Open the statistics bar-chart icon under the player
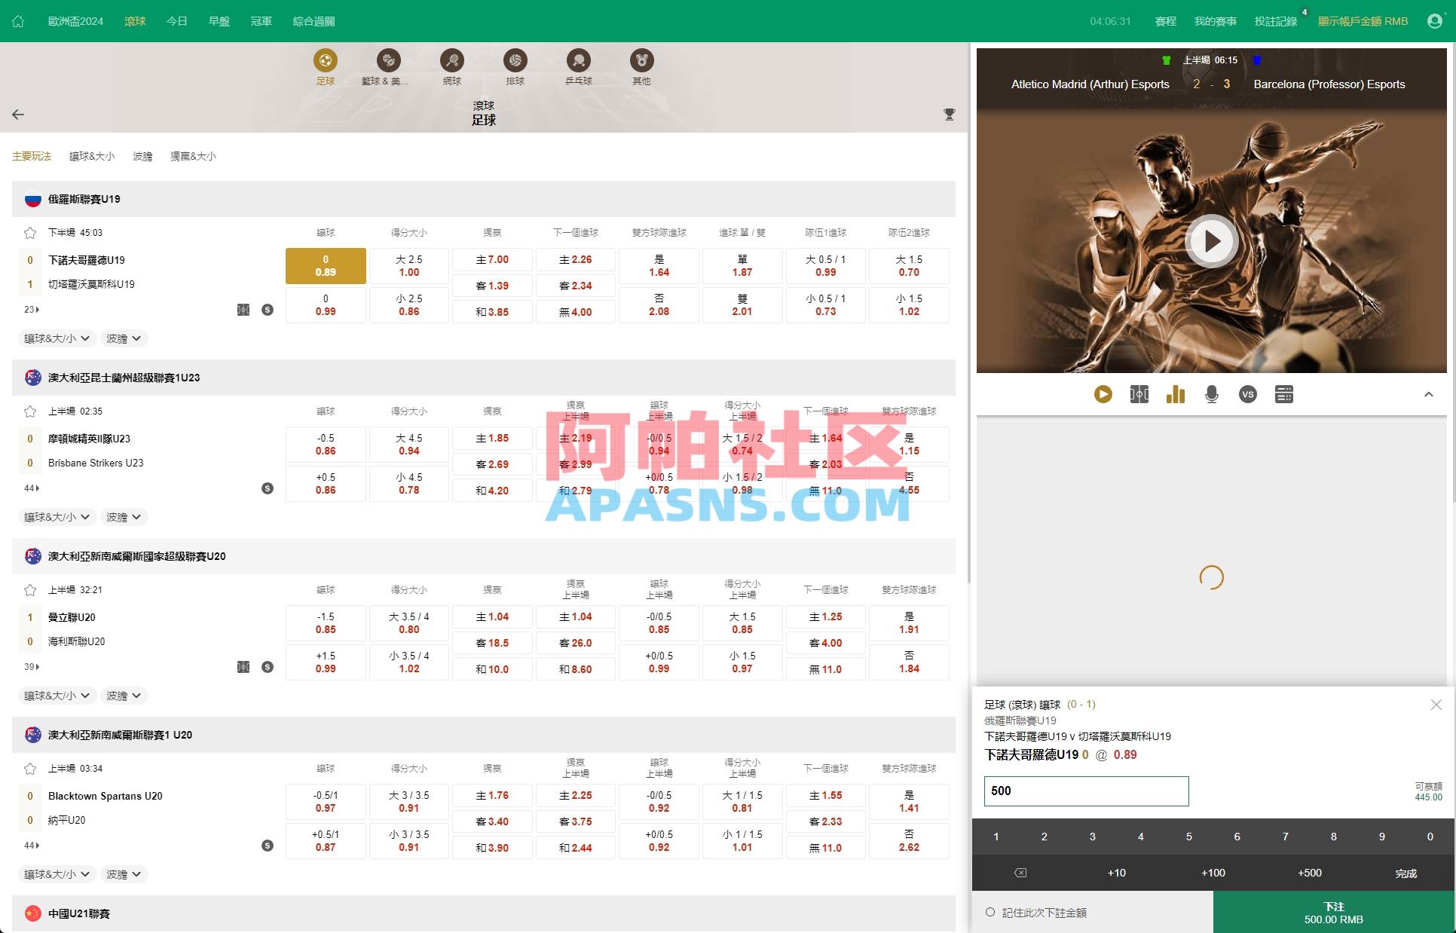 1175,393
